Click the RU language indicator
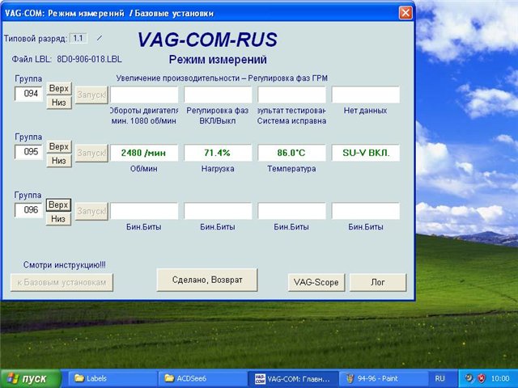Viewport: 518px width, 388px height. (439, 378)
